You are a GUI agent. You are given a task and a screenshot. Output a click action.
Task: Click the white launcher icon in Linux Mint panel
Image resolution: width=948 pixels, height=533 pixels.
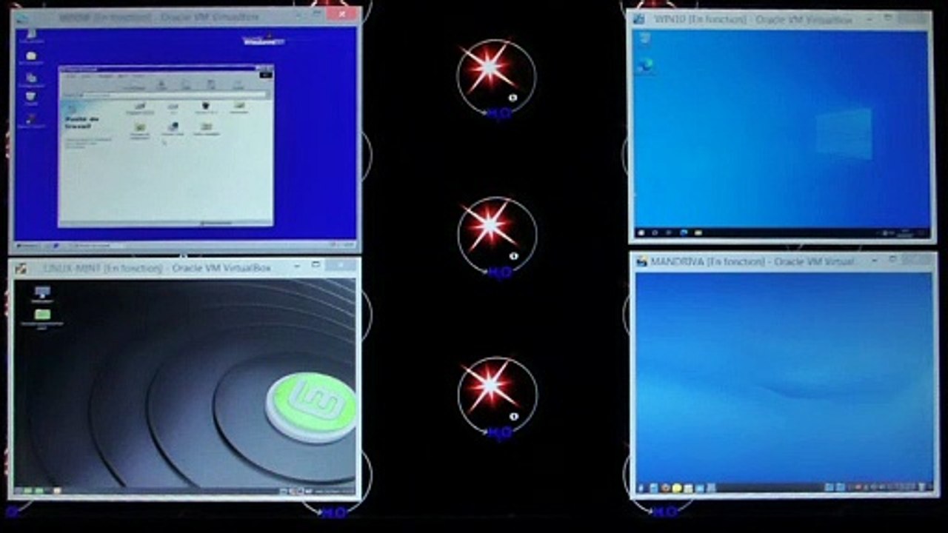click(x=57, y=491)
